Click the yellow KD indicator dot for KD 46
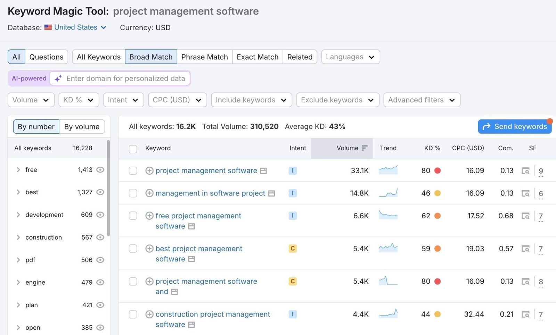 click(438, 193)
